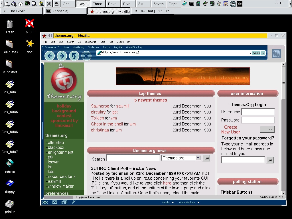Toggle the sticky pin in Mozilla titlebar
The width and height of the screenshot is (292, 219).
50,36
